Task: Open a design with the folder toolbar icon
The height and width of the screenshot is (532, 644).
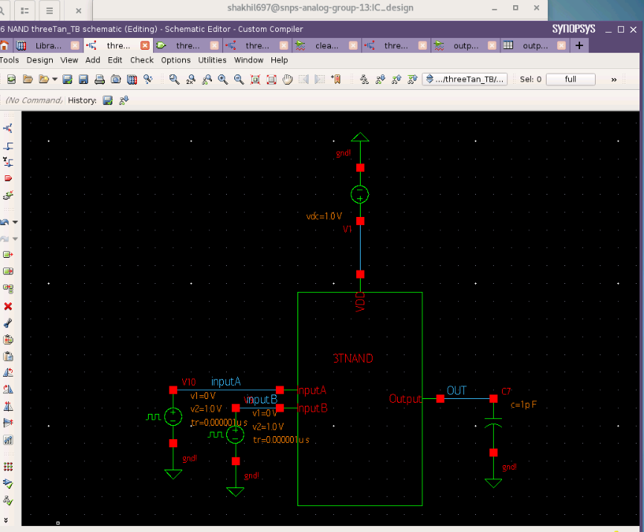Action: tap(27, 79)
